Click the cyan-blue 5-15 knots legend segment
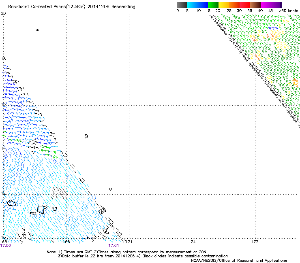Screen dimensions: 300x263 coord(197,5)
